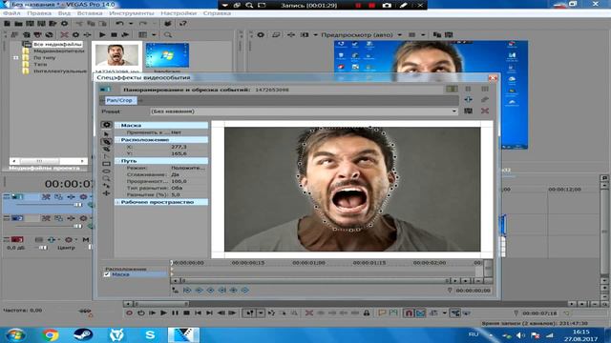The height and width of the screenshot is (343, 611).
Task: Stop media preview in Project Media toolbar
Action: click(x=114, y=35)
